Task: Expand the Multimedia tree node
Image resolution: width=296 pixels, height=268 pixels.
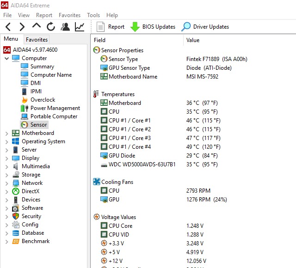Action: coord(7,167)
